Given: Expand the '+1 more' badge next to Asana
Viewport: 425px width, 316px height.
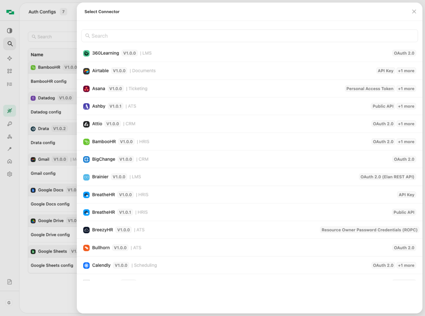Looking at the screenshot, I should [x=406, y=88].
